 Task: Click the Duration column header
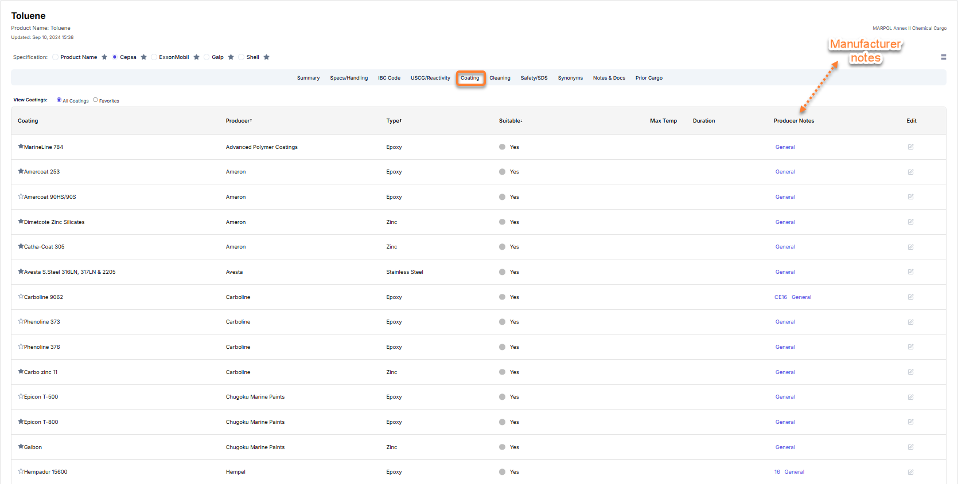704,121
